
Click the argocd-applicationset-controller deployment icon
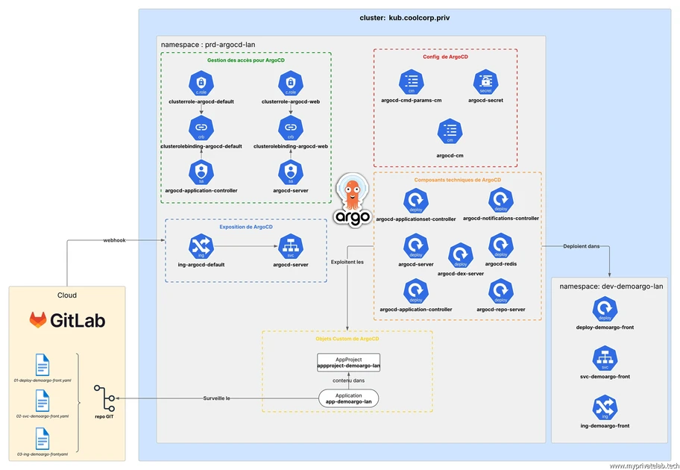coord(415,201)
